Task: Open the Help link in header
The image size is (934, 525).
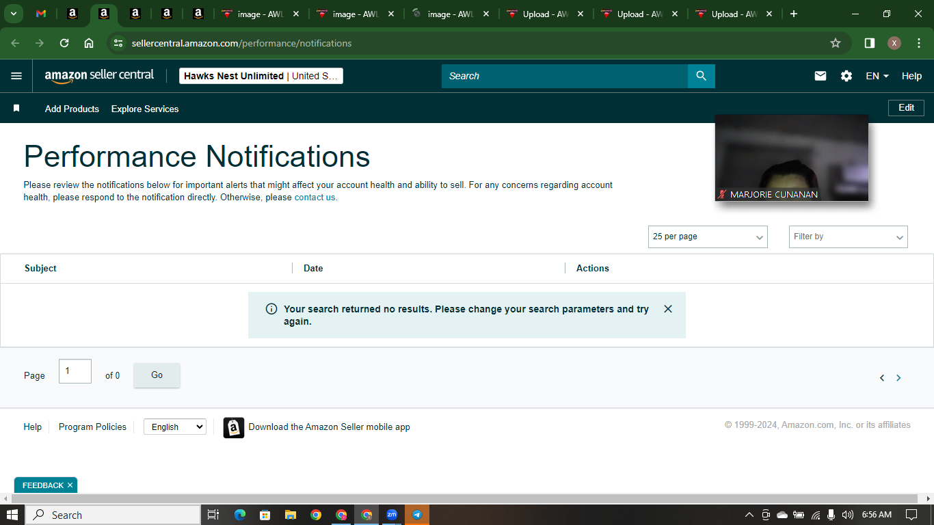Action: (x=911, y=76)
